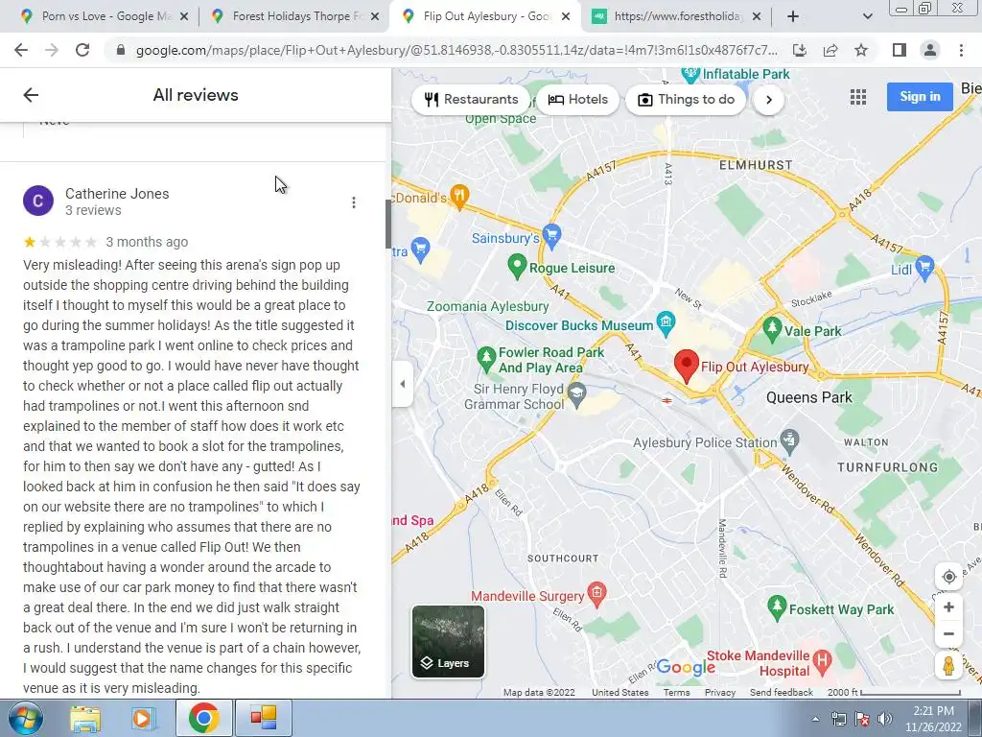Select the Inflatable Park map marker

tap(690, 74)
